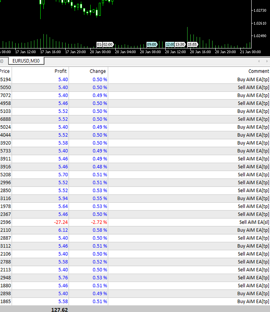The image size is (270, 312).
Task: Click the 21 Jan 00:00 time axis label
Action: [x=250, y=52]
